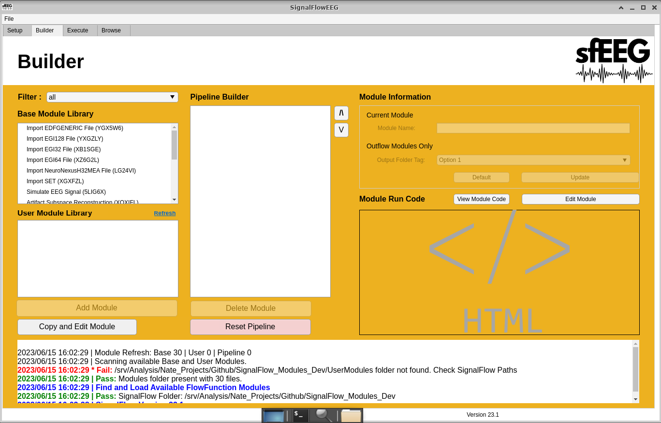Open the terminal from the dock
Screen dimensions: 661x423
(x=300, y=415)
